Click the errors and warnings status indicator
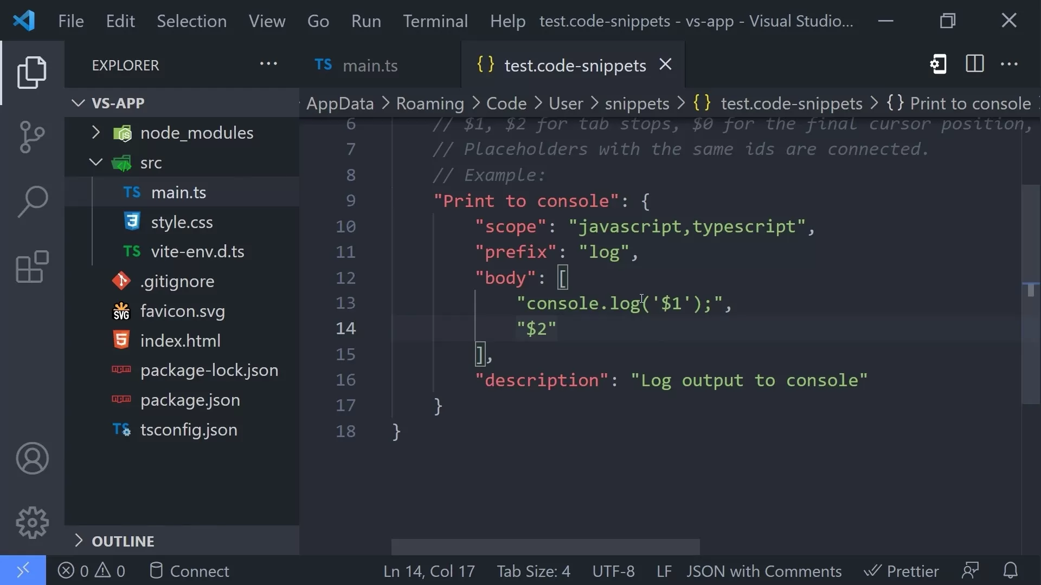The height and width of the screenshot is (585, 1041). 91,570
